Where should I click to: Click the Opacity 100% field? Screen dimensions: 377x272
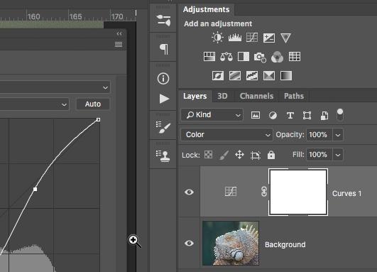(x=319, y=135)
